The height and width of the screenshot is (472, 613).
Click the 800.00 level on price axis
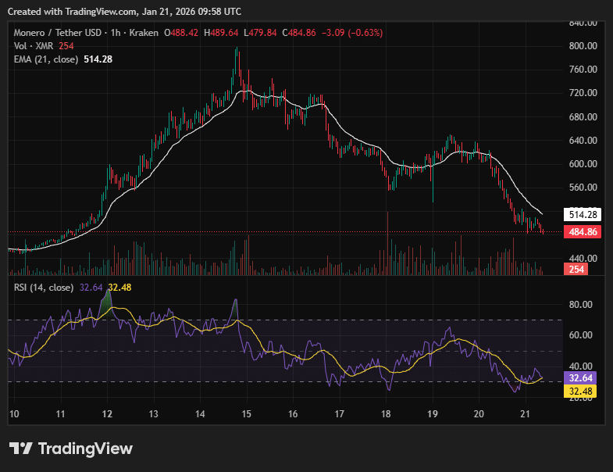tap(582, 46)
